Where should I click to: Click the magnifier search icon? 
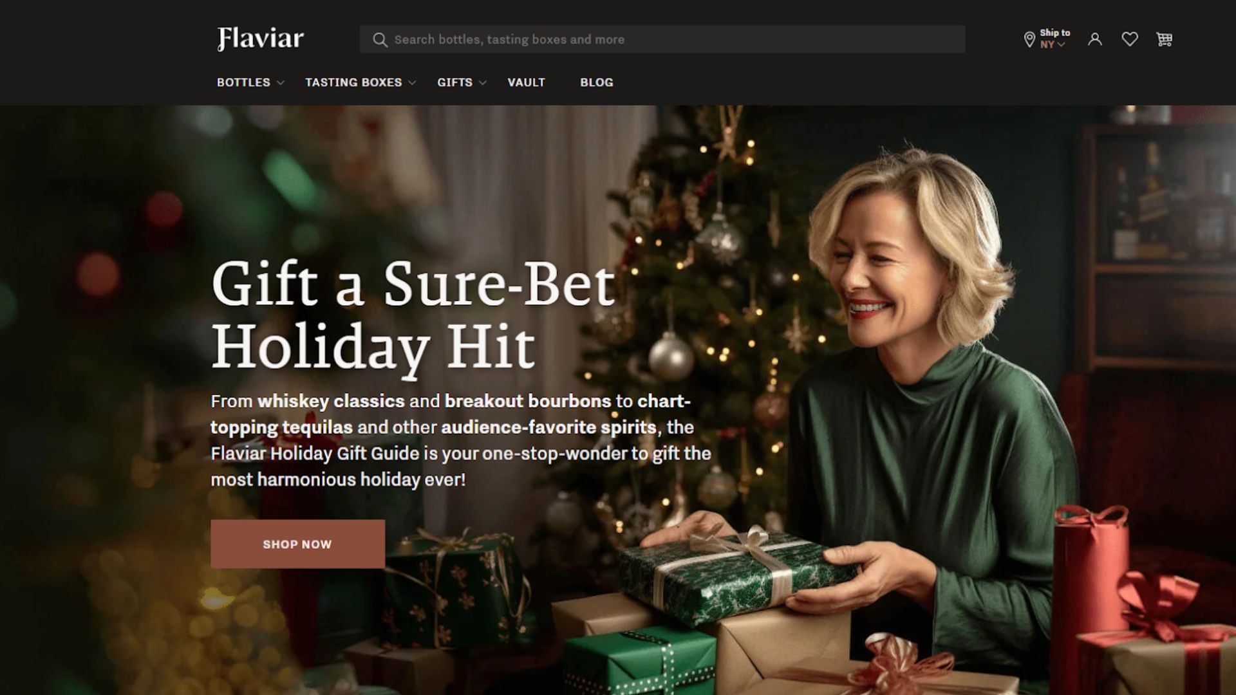pyautogui.click(x=380, y=40)
